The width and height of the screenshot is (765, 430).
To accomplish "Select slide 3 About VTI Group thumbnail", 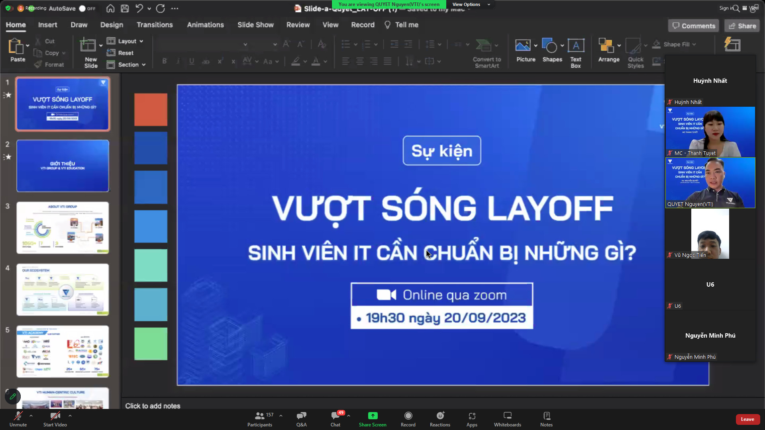I will (63, 228).
